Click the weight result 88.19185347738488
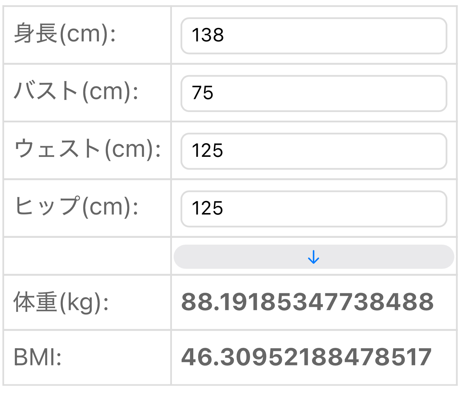The width and height of the screenshot is (461, 393). point(307,302)
